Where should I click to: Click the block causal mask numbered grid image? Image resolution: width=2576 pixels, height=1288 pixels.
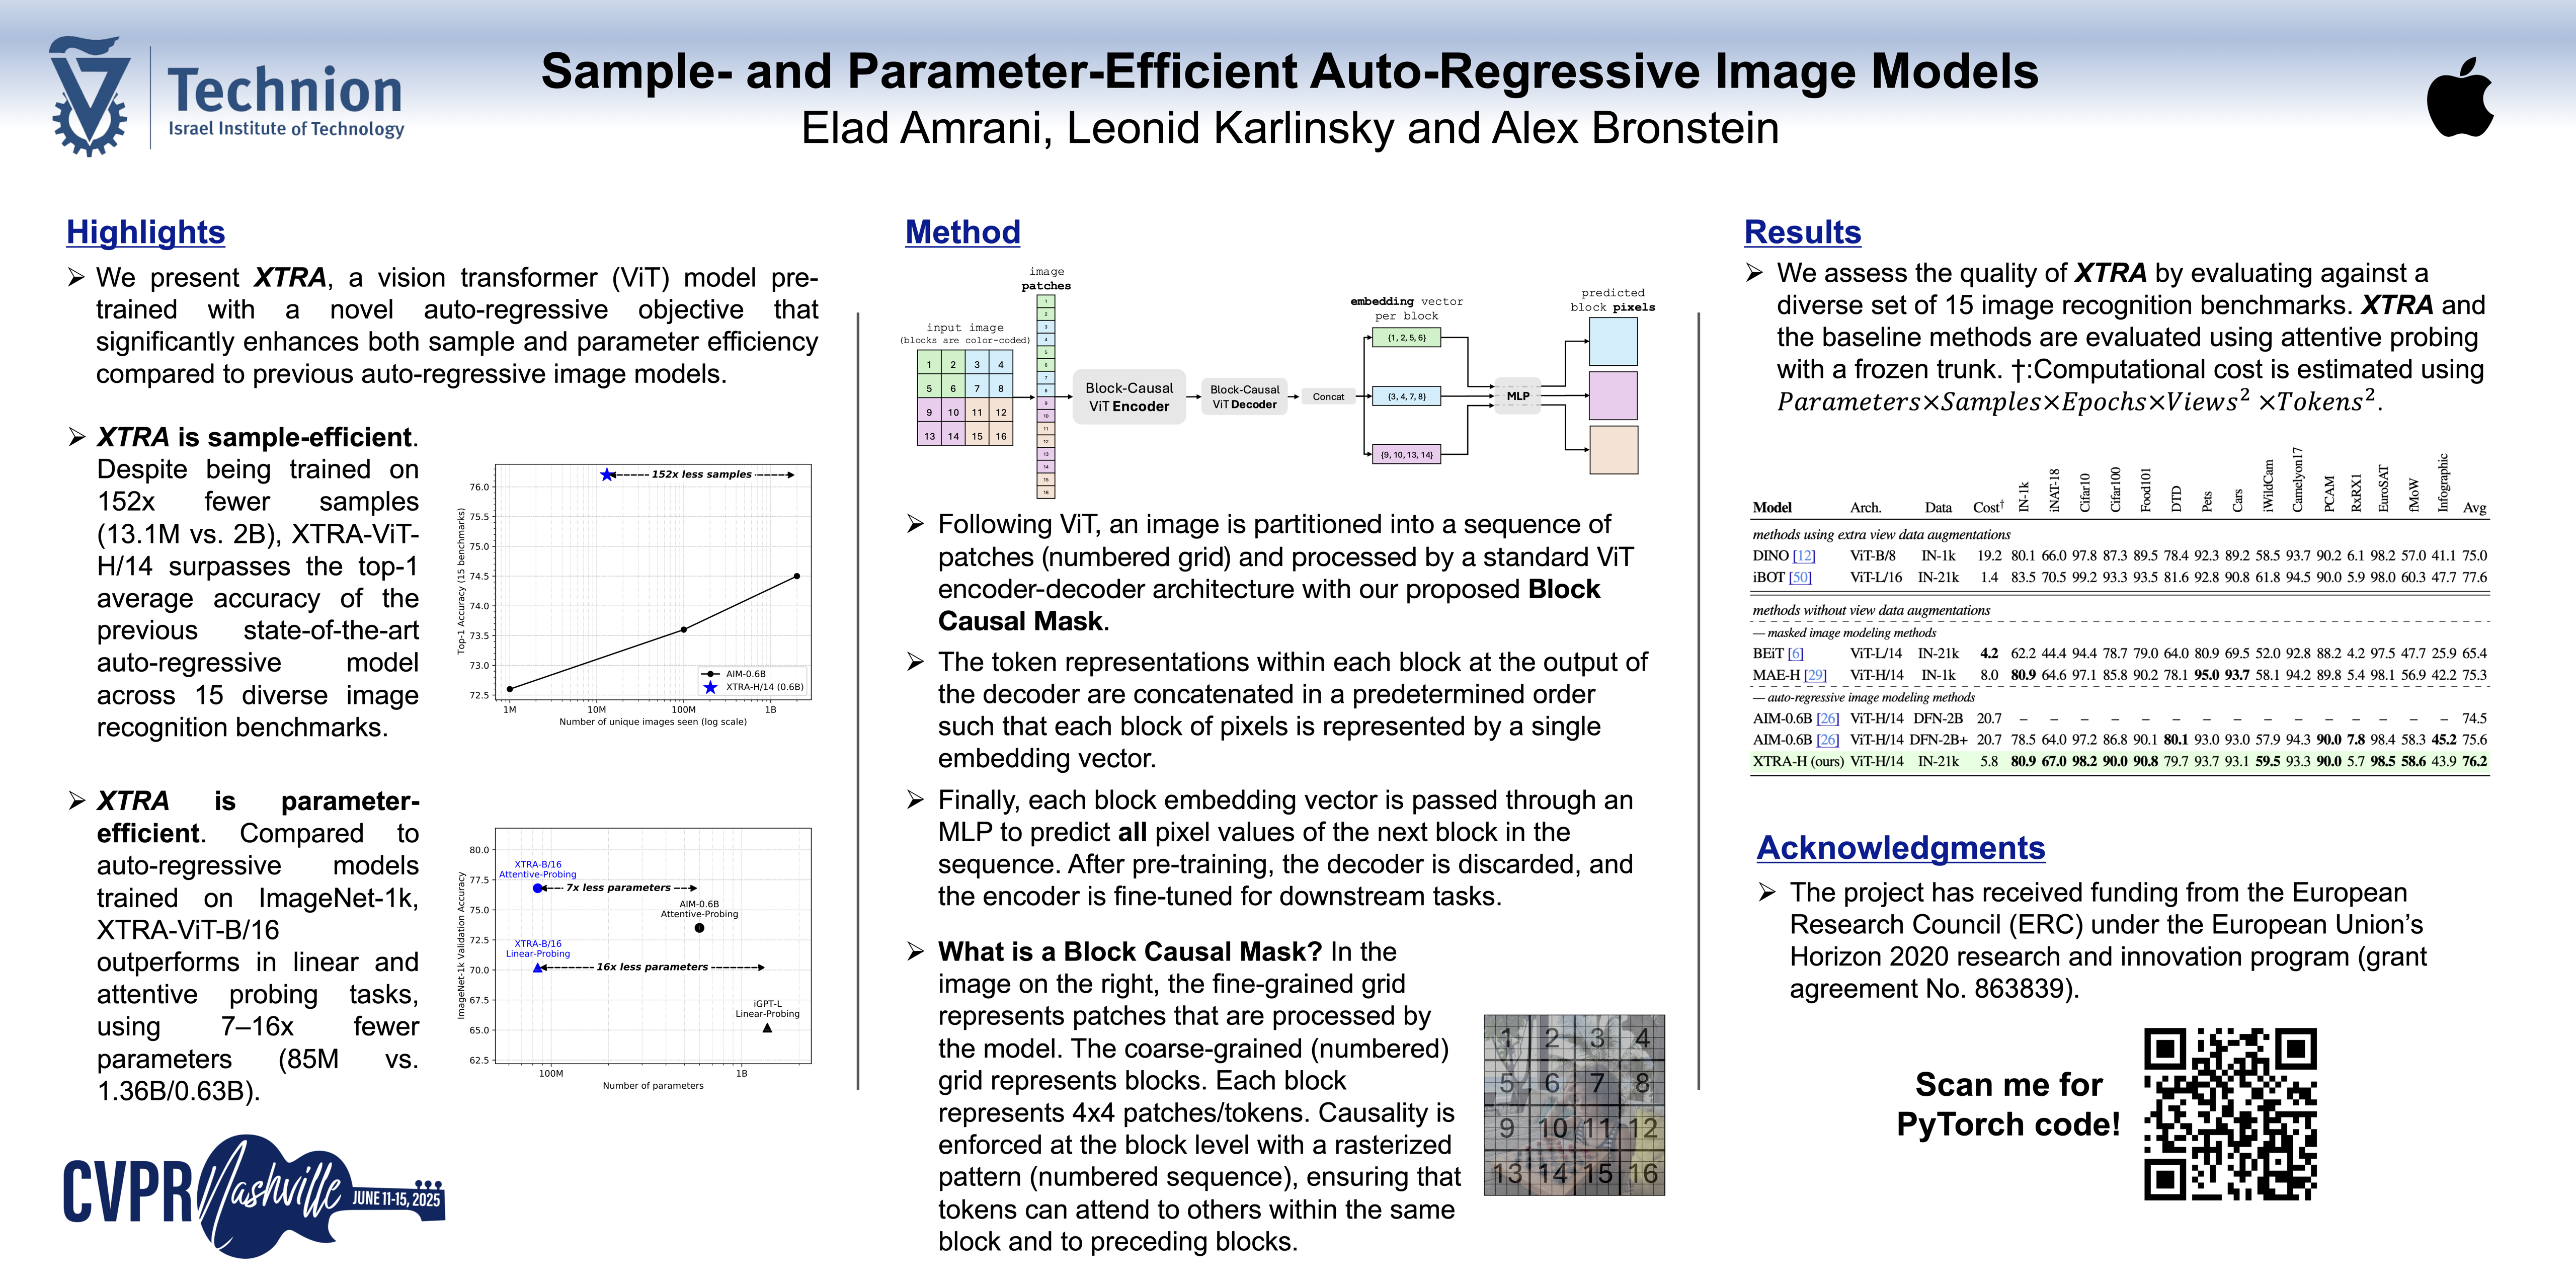(1574, 1105)
